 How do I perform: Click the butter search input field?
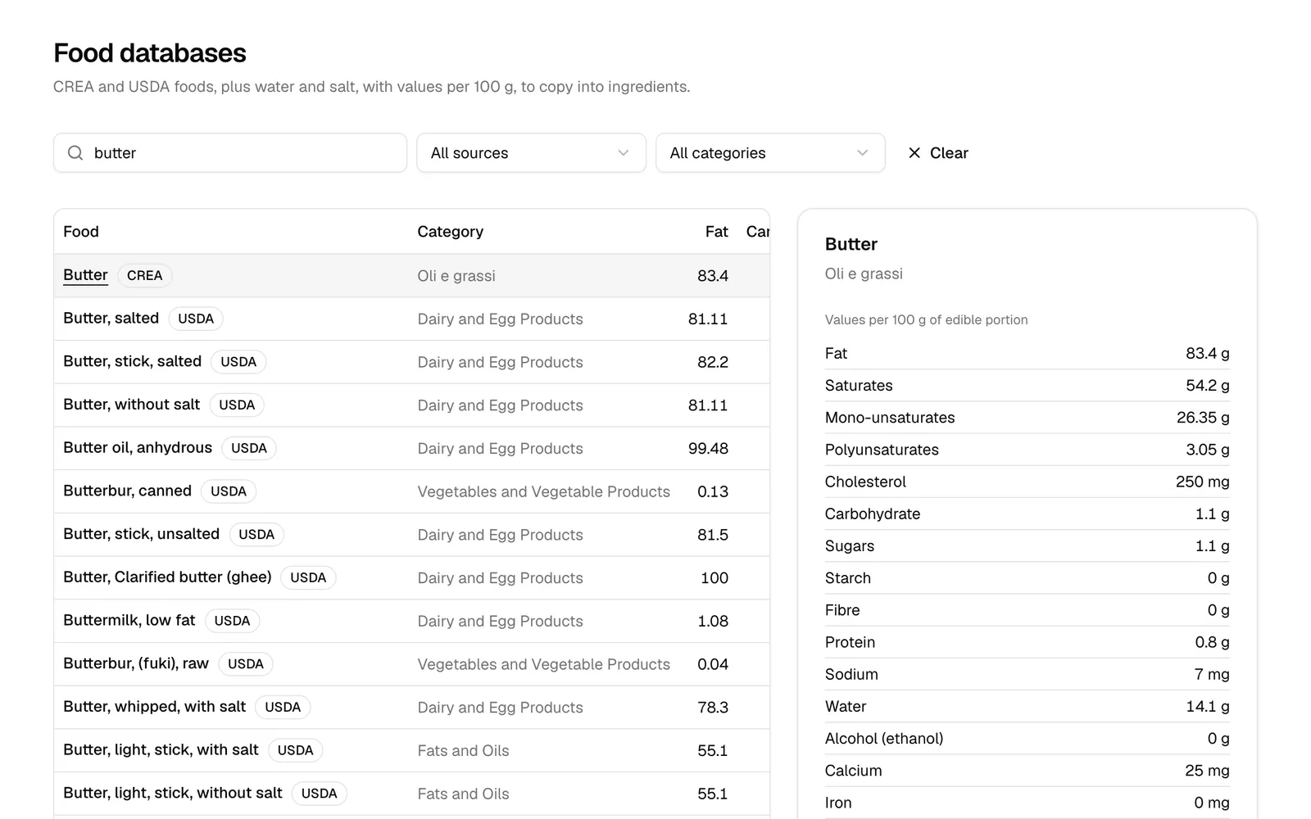tap(230, 153)
